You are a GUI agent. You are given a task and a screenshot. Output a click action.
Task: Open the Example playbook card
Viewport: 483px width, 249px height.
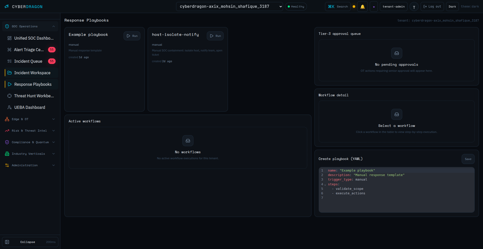point(104,69)
